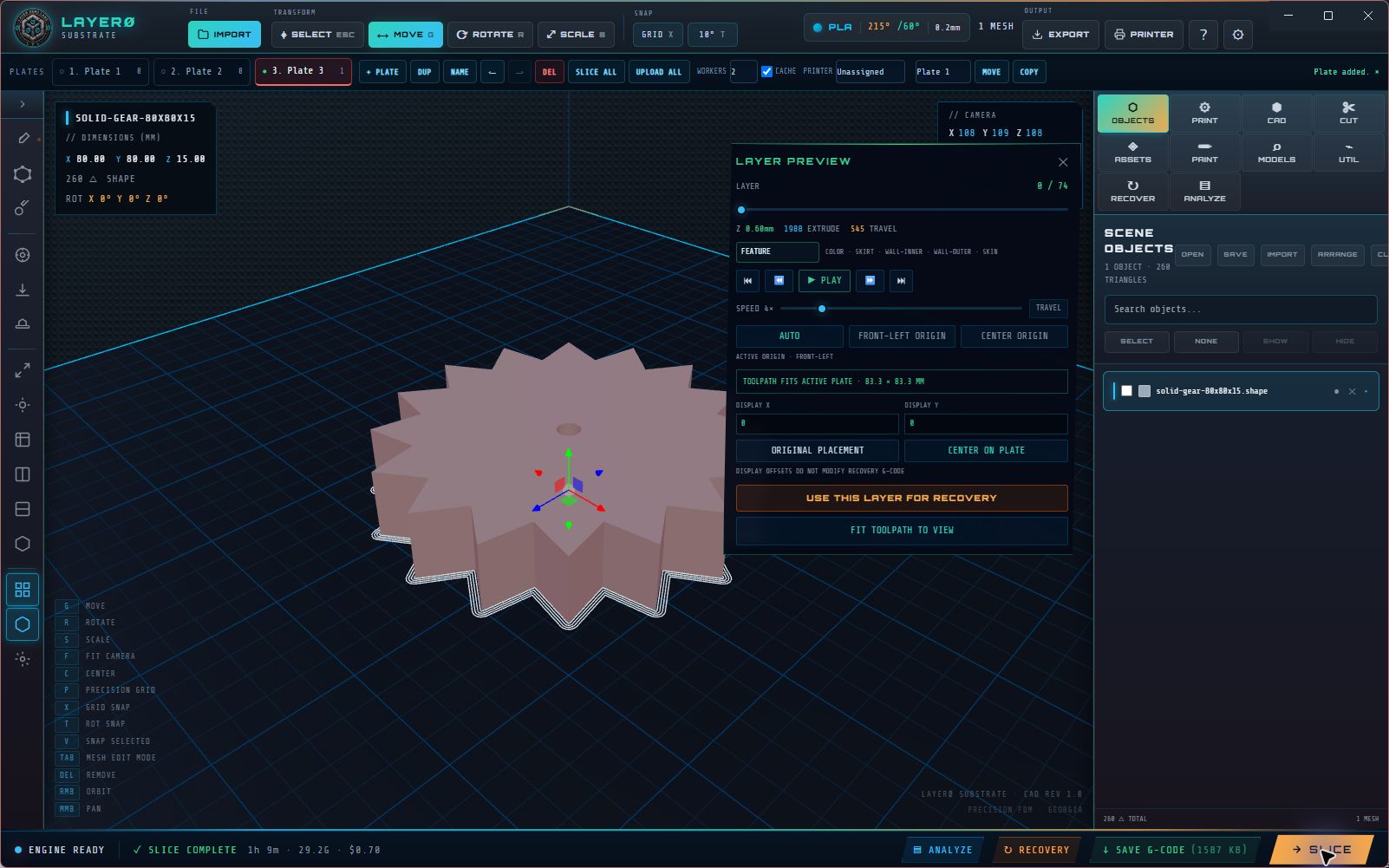Tick the solid-gear-80x80x15.shape checkbox
This screenshot has width=1389, height=868.
(x=1126, y=391)
